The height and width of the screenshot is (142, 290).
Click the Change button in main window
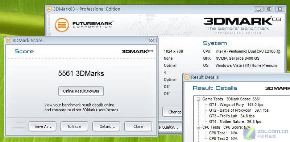(x=173, y=112)
